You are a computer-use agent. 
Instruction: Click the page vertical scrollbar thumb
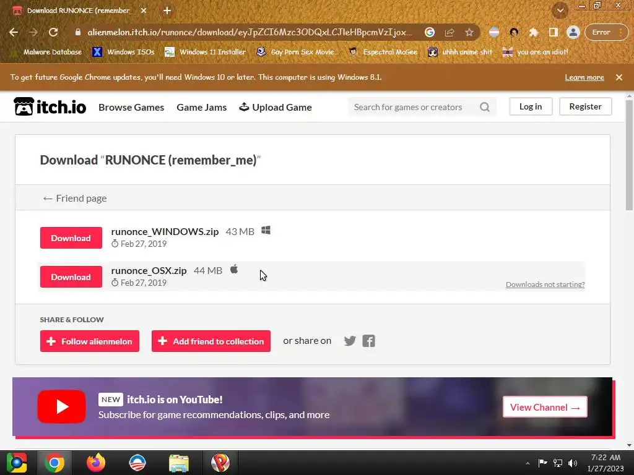point(629,155)
